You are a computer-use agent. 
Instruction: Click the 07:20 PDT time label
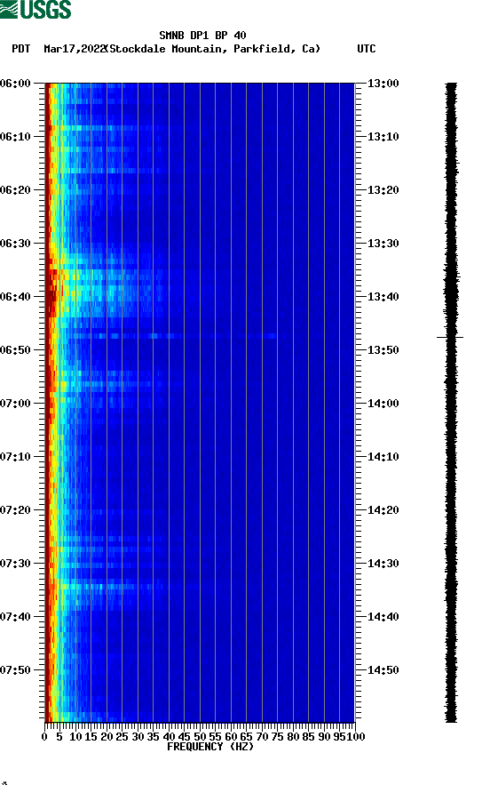click(x=16, y=510)
